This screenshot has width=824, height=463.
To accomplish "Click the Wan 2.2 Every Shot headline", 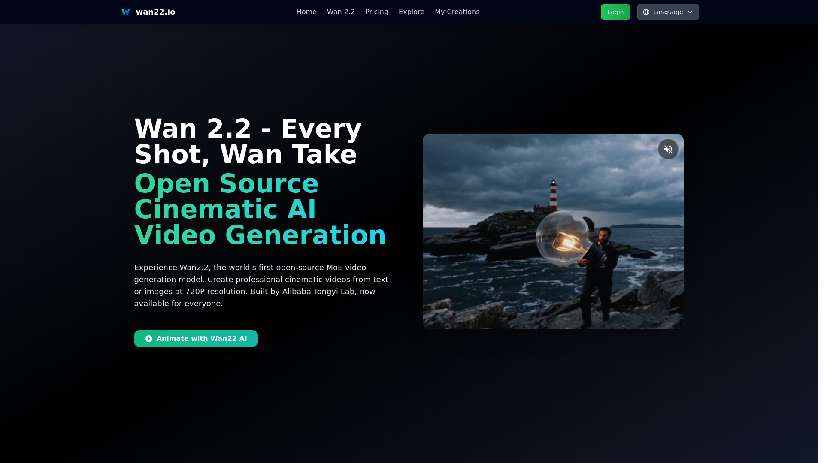I will click(x=248, y=141).
